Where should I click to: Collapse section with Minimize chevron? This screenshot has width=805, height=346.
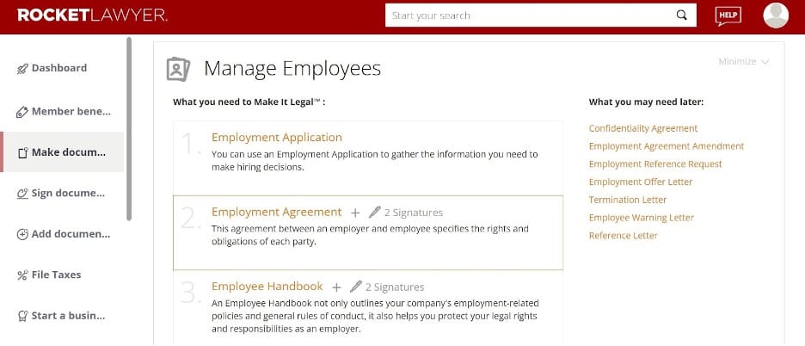(765, 62)
